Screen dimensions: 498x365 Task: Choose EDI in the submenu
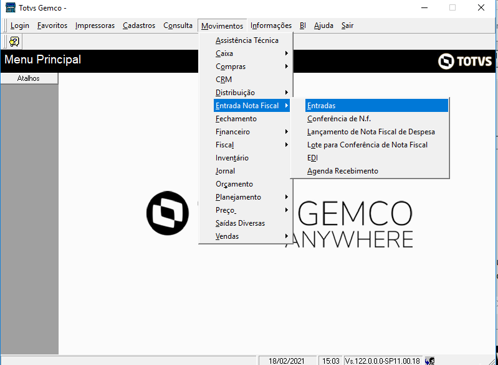point(376,158)
